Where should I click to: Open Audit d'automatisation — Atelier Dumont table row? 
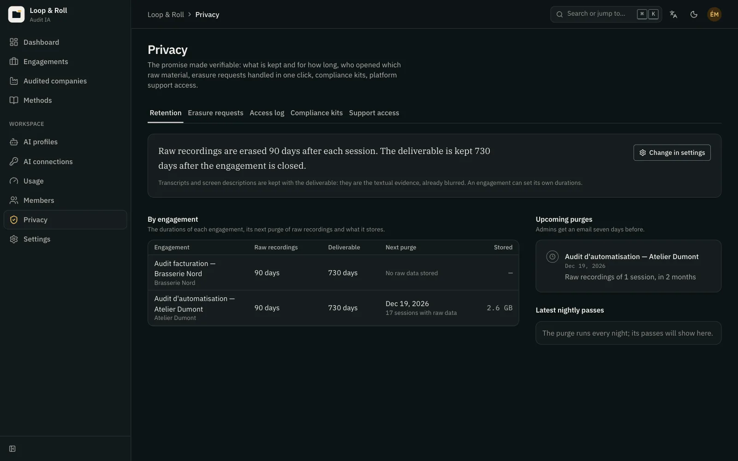[x=333, y=308]
